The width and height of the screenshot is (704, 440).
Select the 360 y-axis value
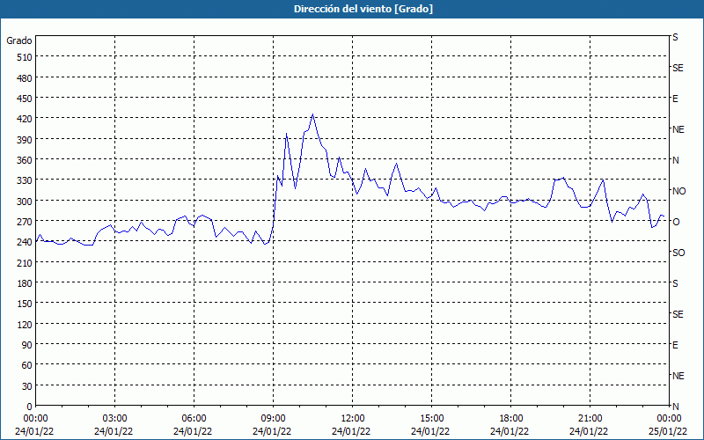coord(25,160)
